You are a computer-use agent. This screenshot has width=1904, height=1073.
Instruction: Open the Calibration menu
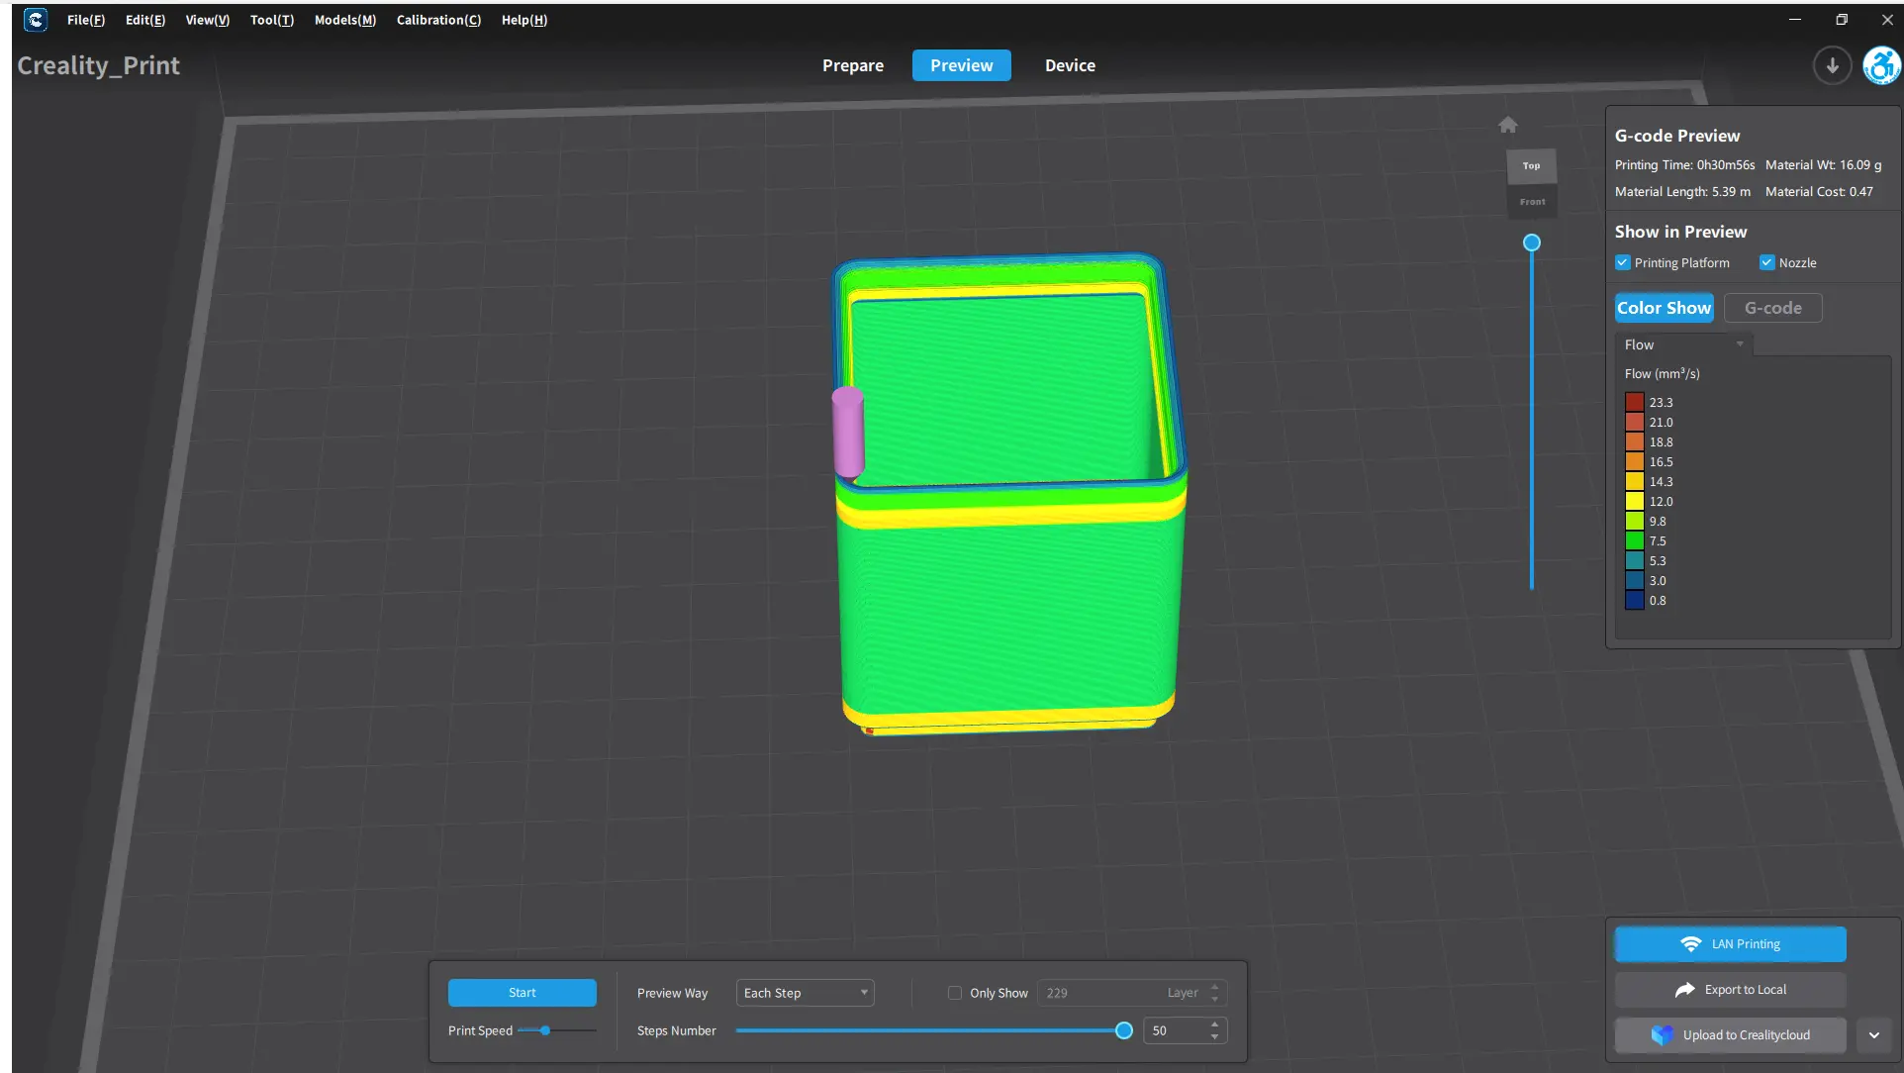coord(438,20)
